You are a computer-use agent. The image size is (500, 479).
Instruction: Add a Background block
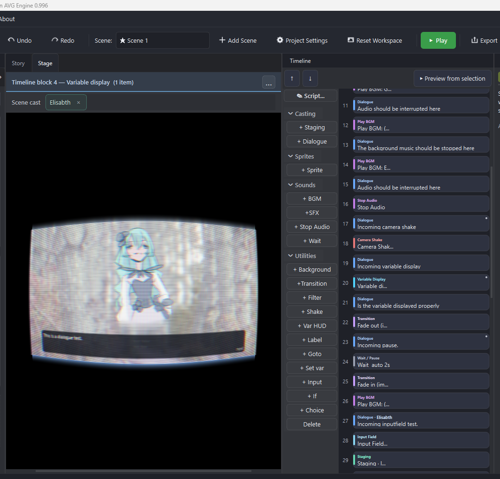(x=312, y=269)
